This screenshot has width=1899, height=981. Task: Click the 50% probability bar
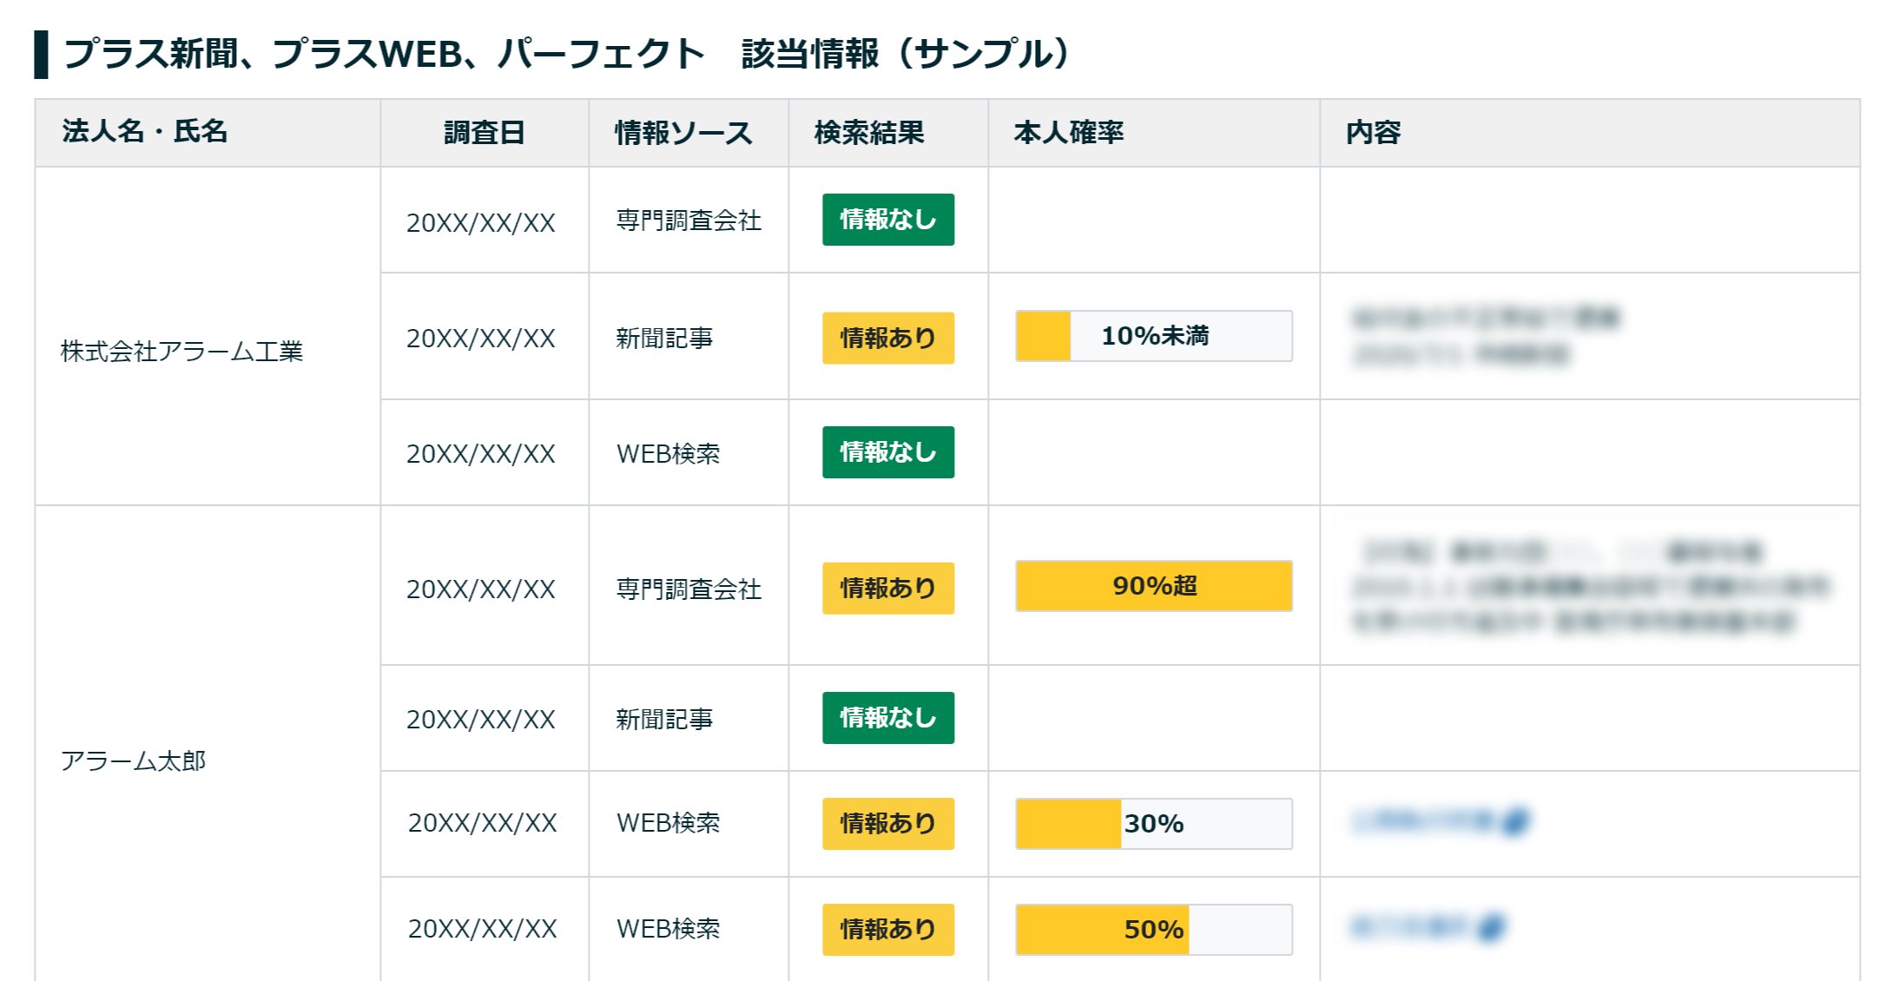coord(1153,929)
